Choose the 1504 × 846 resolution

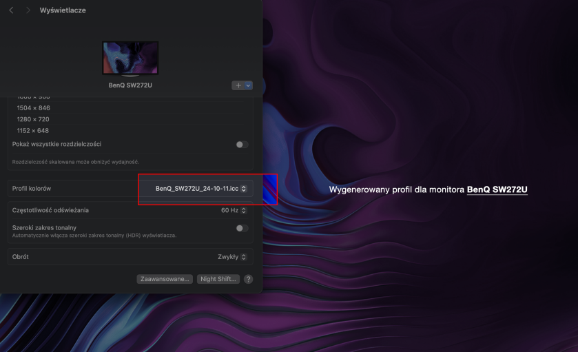[34, 108]
